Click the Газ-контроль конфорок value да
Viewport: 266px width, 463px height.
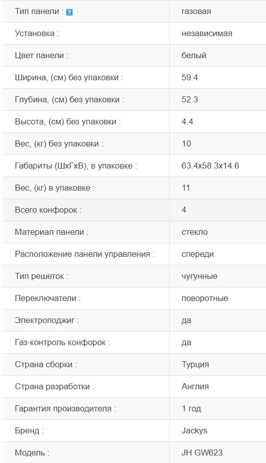pyautogui.click(x=186, y=343)
